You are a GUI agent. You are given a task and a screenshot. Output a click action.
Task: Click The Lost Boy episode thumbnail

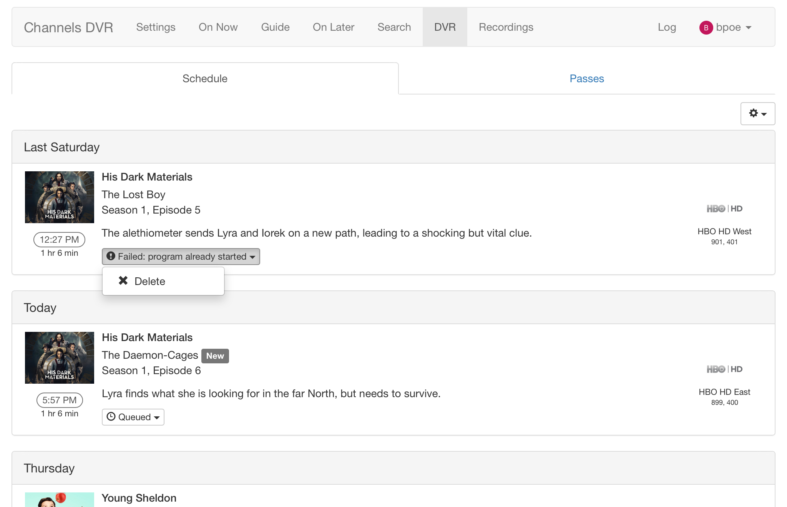60,197
